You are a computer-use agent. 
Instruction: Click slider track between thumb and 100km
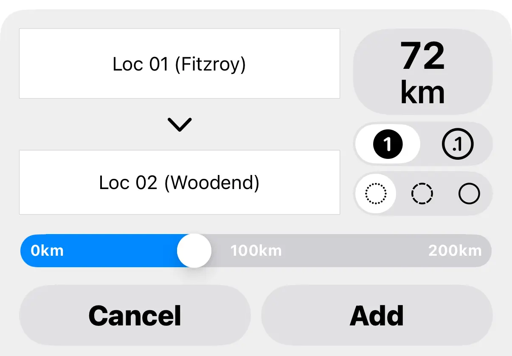[x=221, y=251]
